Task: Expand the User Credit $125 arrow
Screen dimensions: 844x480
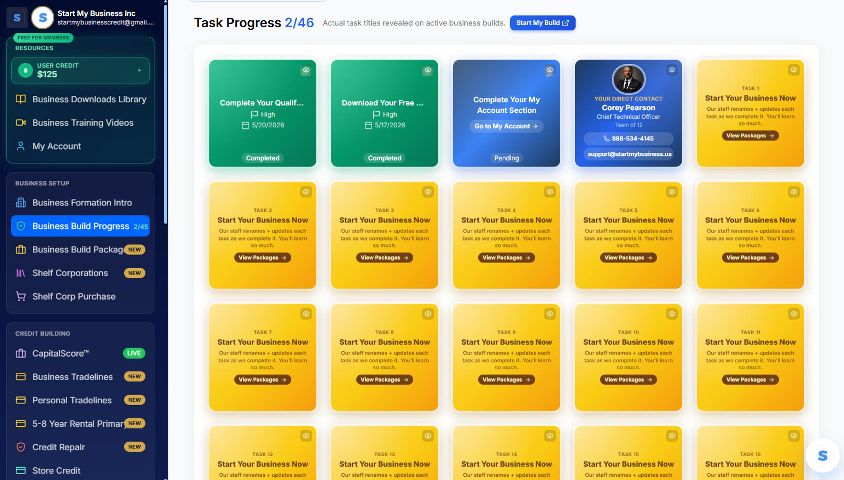Action: 140,70
